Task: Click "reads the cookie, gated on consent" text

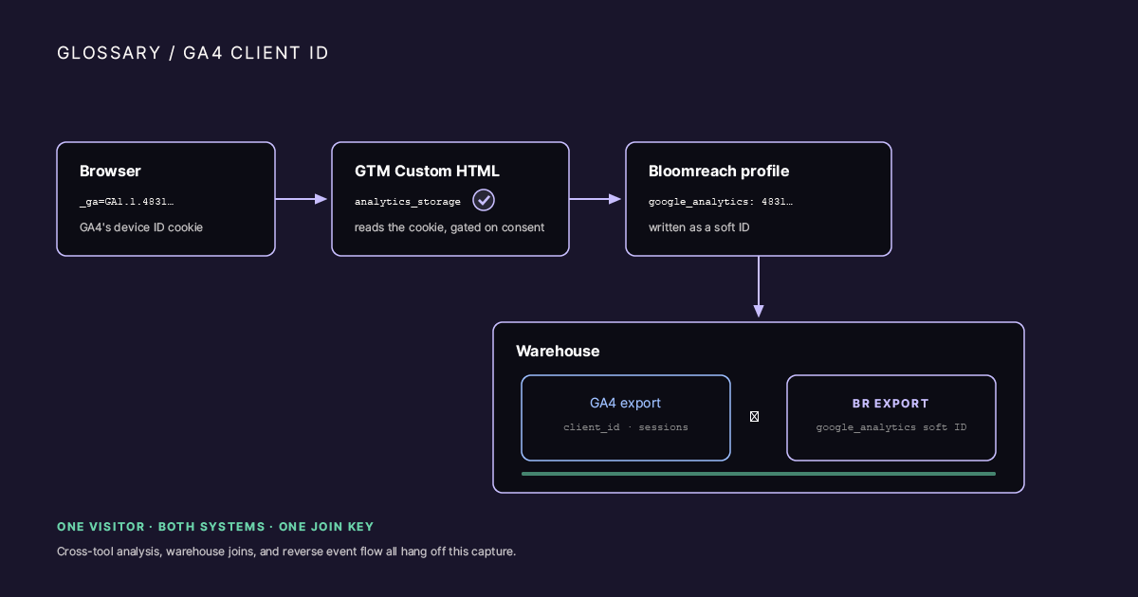Action: (x=450, y=227)
